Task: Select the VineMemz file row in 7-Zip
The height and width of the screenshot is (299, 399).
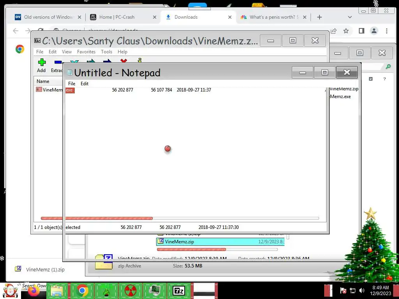Action: point(49,90)
